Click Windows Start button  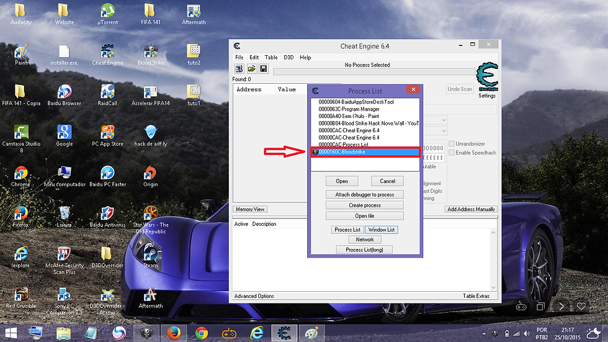click(11, 333)
